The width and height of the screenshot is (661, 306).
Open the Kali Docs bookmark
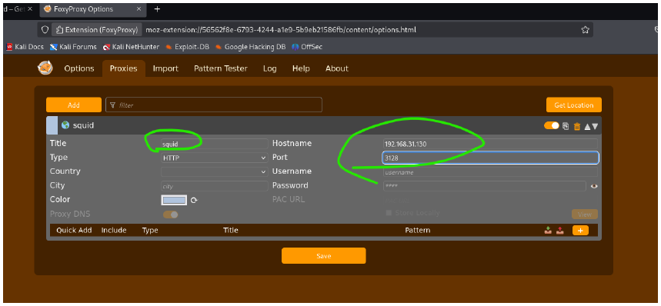tap(25, 47)
